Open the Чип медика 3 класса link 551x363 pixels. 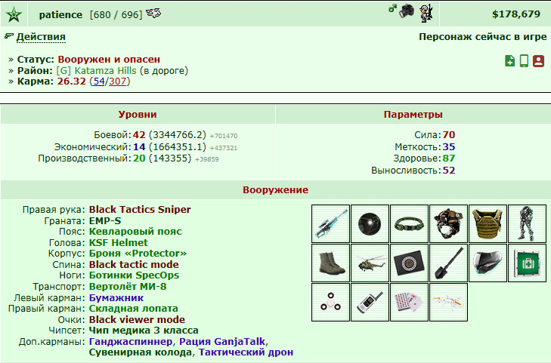click(x=144, y=331)
